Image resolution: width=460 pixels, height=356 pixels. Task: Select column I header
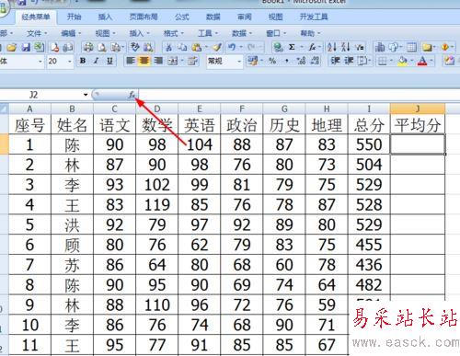click(369, 109)
